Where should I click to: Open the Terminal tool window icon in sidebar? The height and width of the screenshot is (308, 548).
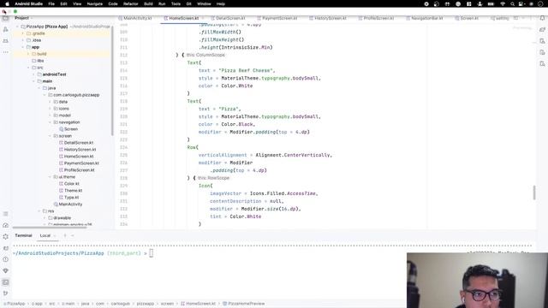(6, 282)
